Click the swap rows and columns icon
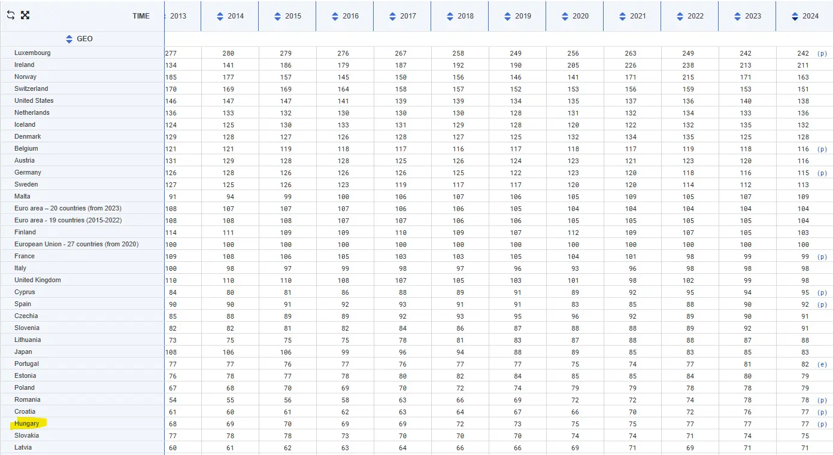Screen dimensions: 833x455 tap(11, 15)
